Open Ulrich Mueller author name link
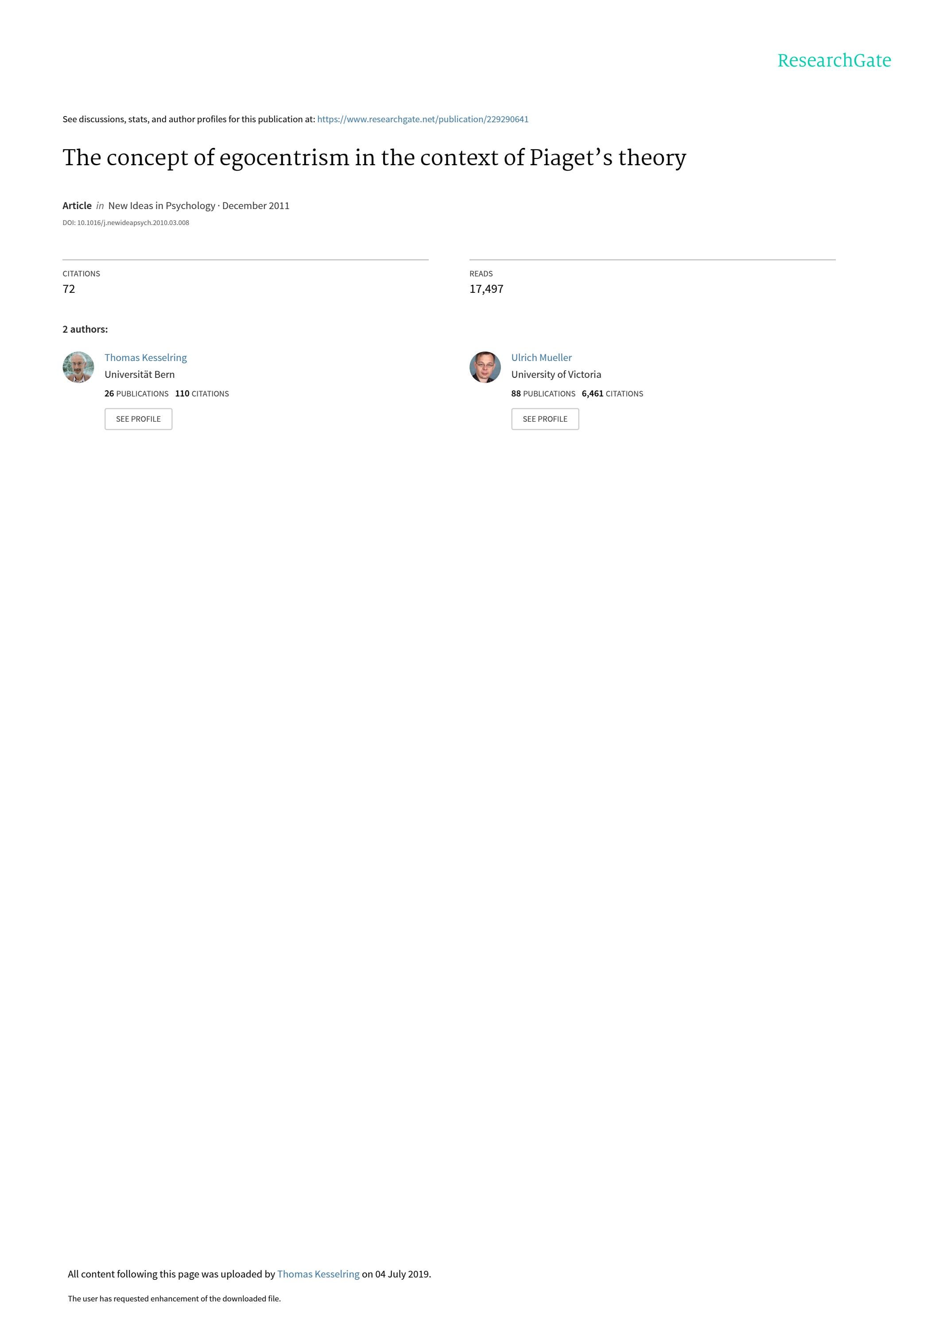Viewport: 939px width, 1328px height. (x=541, y=357)
